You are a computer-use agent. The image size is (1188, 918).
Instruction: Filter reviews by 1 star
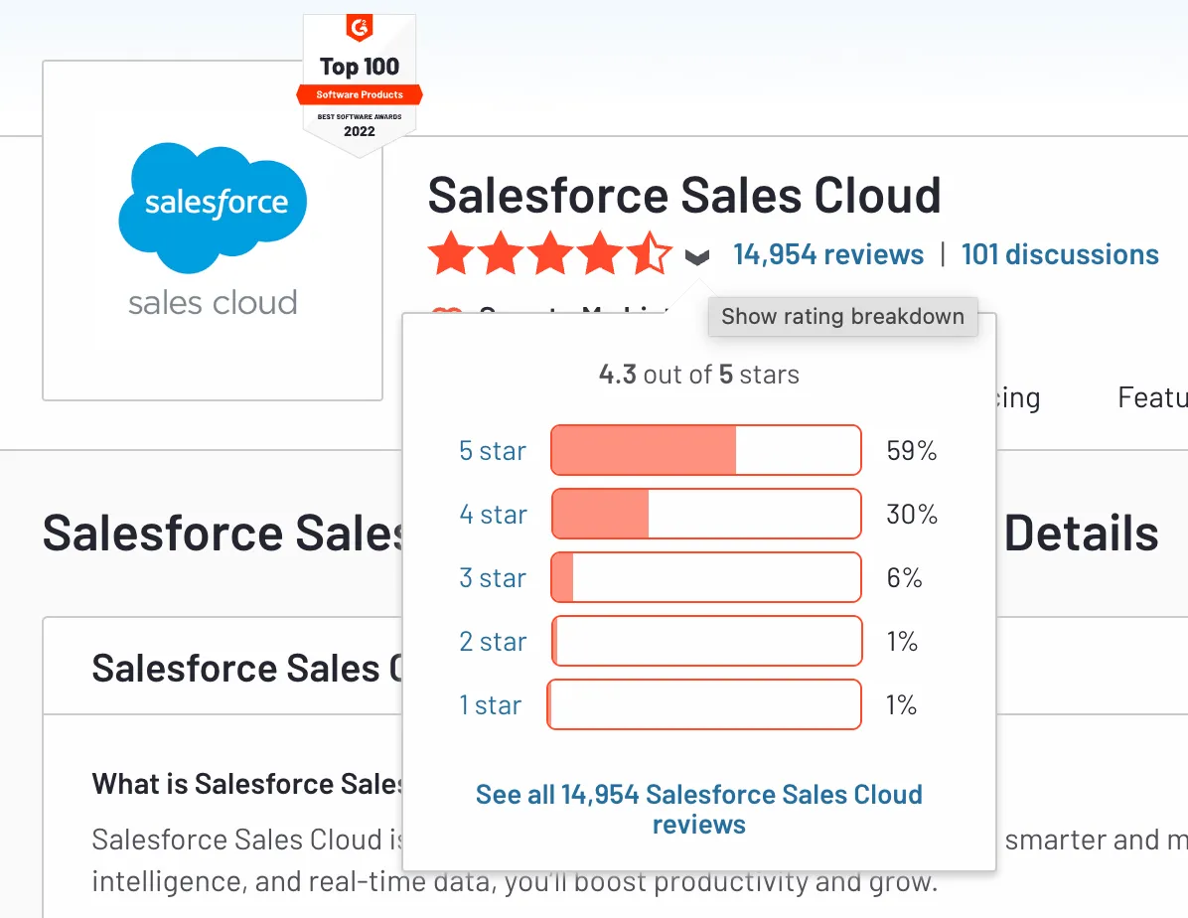click(x=491, y=705)
